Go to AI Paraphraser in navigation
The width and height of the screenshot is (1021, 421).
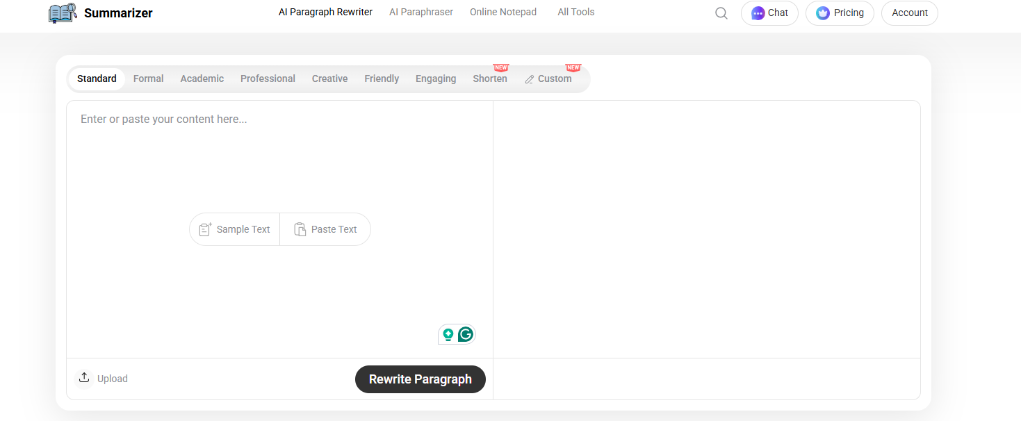click(421, 12)
